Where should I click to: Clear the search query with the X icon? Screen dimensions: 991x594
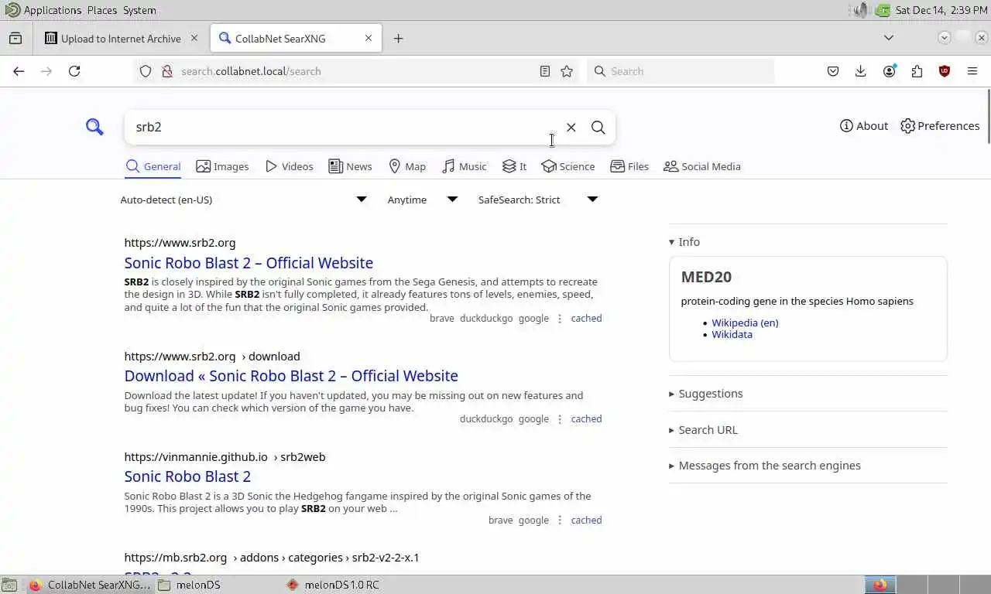point(571,127)
